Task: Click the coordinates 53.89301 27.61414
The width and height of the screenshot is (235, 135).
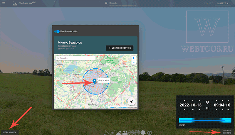Action: coord(66,49)
